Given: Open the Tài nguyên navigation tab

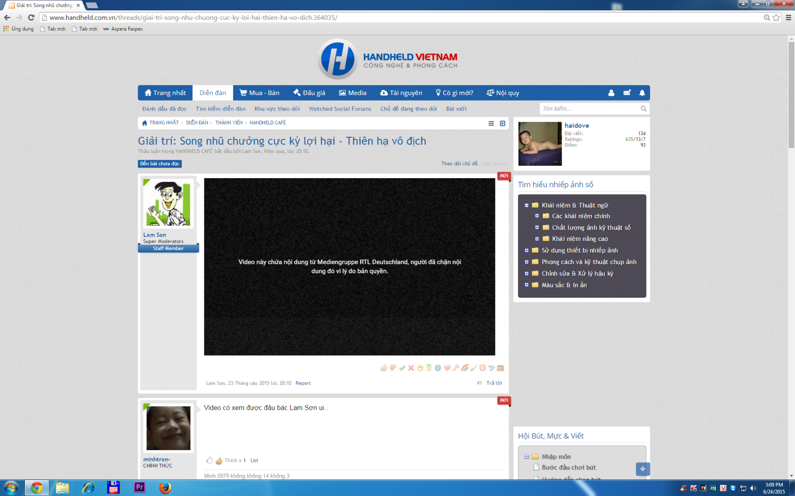Looking at the screenshot, I should 401,93.
